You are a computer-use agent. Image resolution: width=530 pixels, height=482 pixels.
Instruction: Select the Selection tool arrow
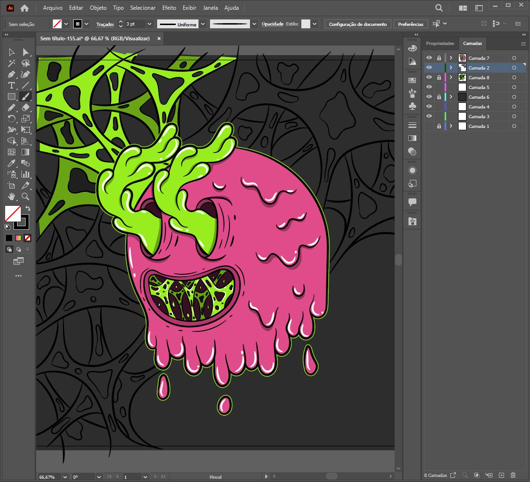coord(12,52)
